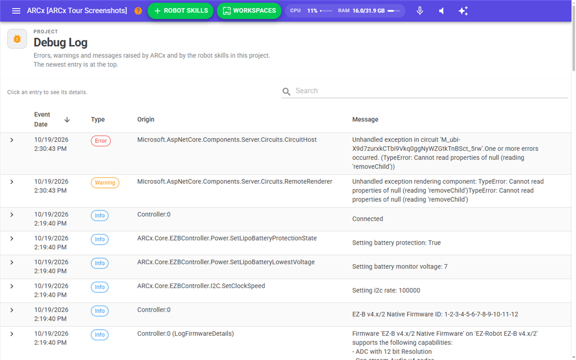This screenshot has width=576, height=360.
Task: Click the speaker volume icon
Action: coord(441,11)
